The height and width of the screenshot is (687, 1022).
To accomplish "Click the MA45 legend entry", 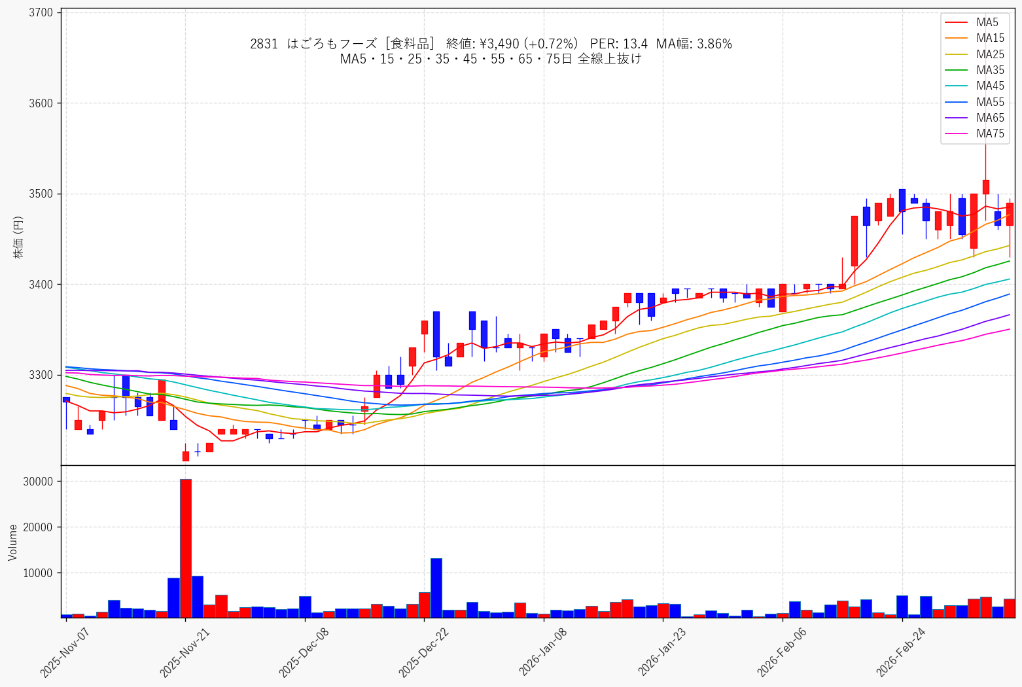I will (x=974, y=86).
